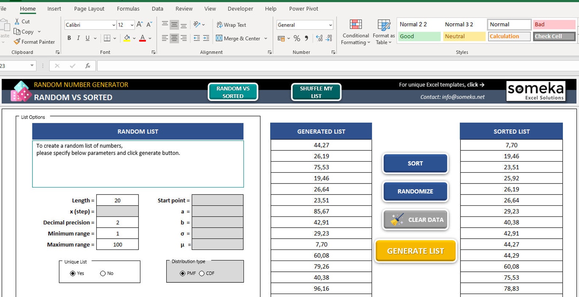579x297 pixels.
Task: Middle align cell contents
Action: pos(174,24)
